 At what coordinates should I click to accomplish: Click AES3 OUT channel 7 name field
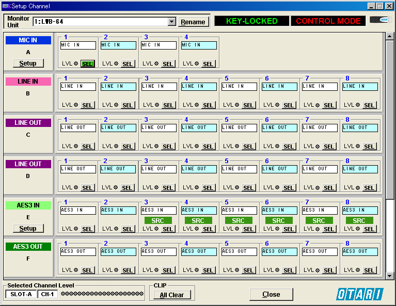click(320, 252)
